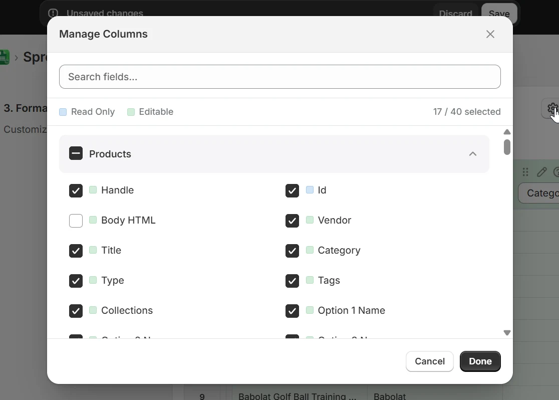Image resolution: width=559 pixels, height=400 pixels.
Task: Uncheck the Title checkbox
Action: (76, 251)
